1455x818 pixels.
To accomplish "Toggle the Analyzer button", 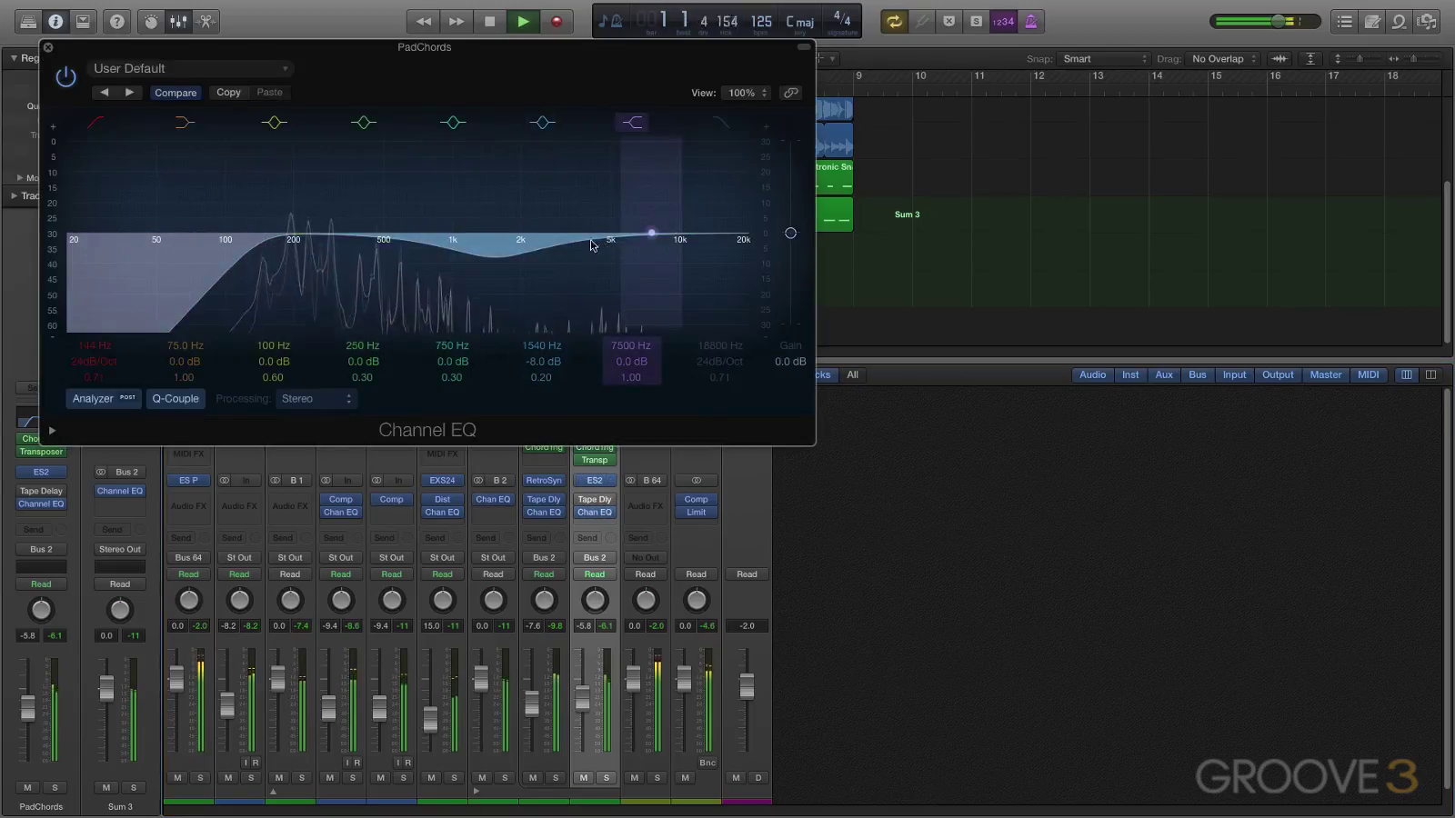I will (104, 398).
